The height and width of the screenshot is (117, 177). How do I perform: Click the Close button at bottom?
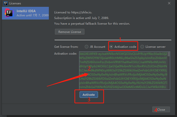point(161,110)
